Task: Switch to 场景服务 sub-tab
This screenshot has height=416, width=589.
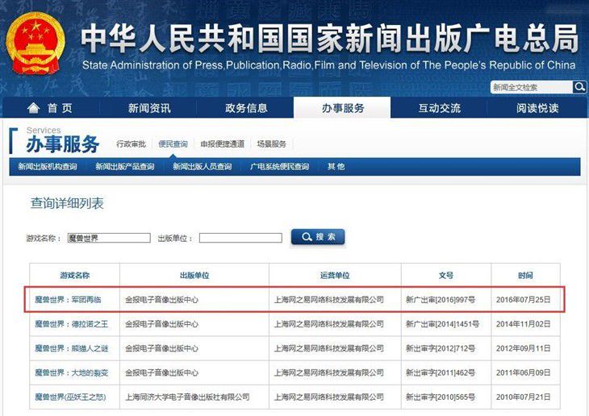Action: tap(272, 144)
